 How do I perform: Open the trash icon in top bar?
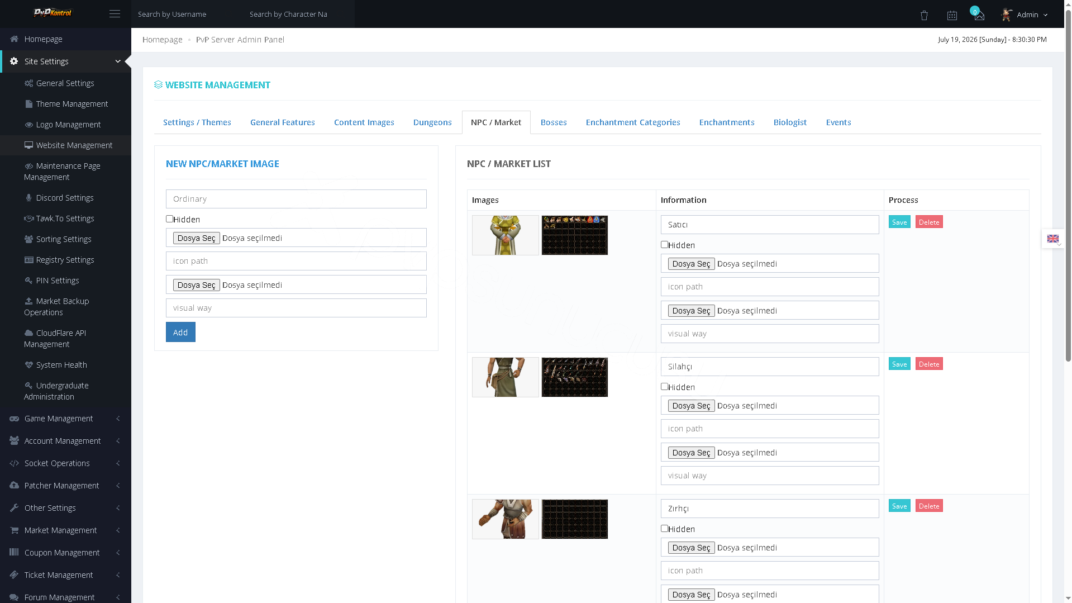pyautogui.click(x=924, y=15)
